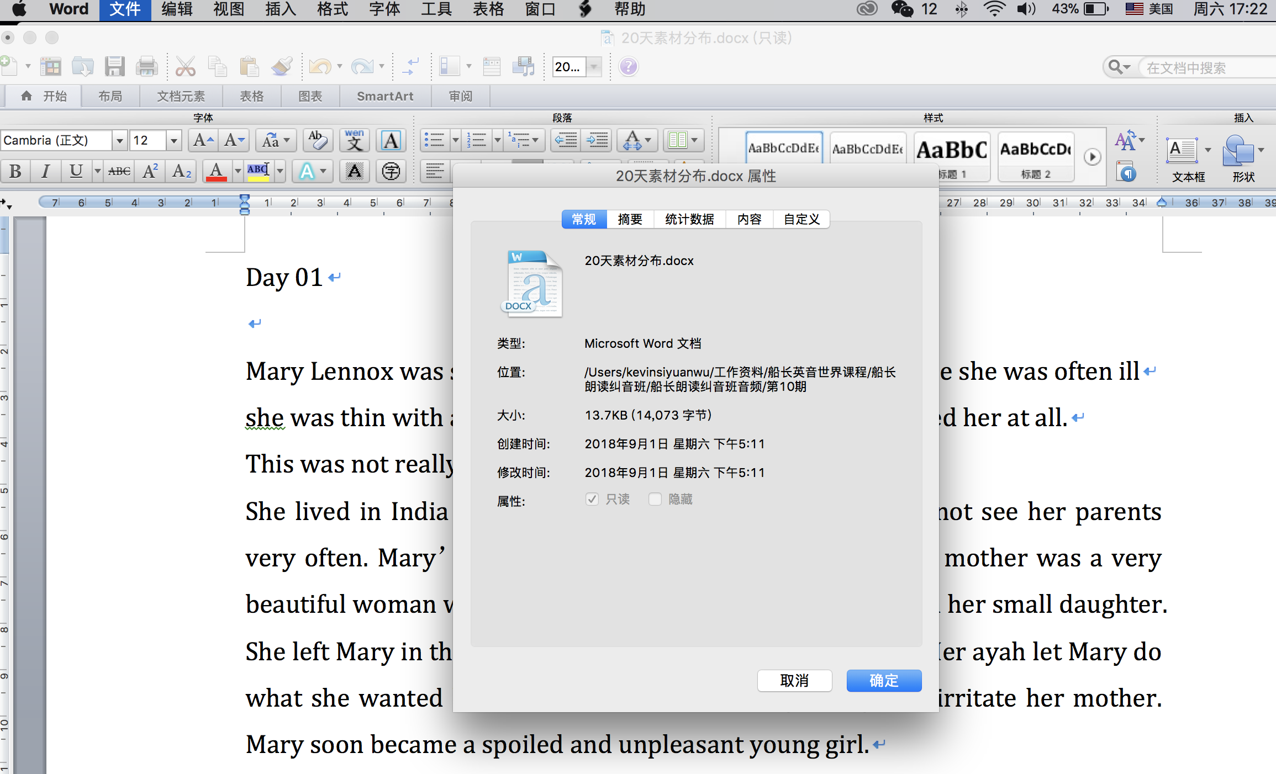Screen dimensions: 1276x774
Task: Click the volume speaker menu bar icon
Action: pyautogui.click(x=1026, y=9)
